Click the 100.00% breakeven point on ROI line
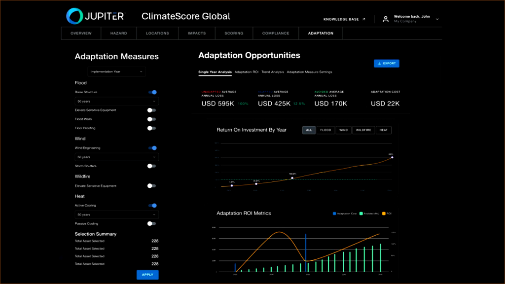Screen dimensions: 505x284 [292, 177]
